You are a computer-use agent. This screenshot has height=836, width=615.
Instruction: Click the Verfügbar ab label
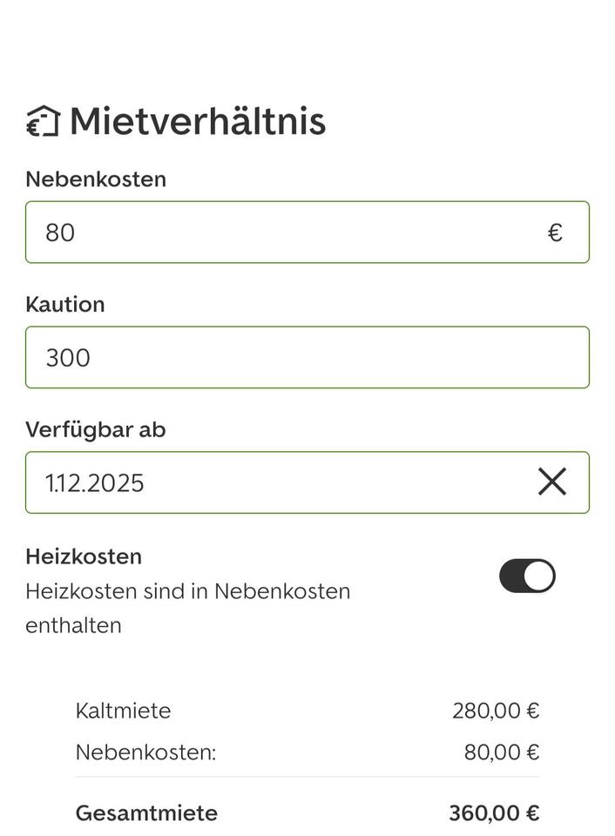(x=96, y=430)
